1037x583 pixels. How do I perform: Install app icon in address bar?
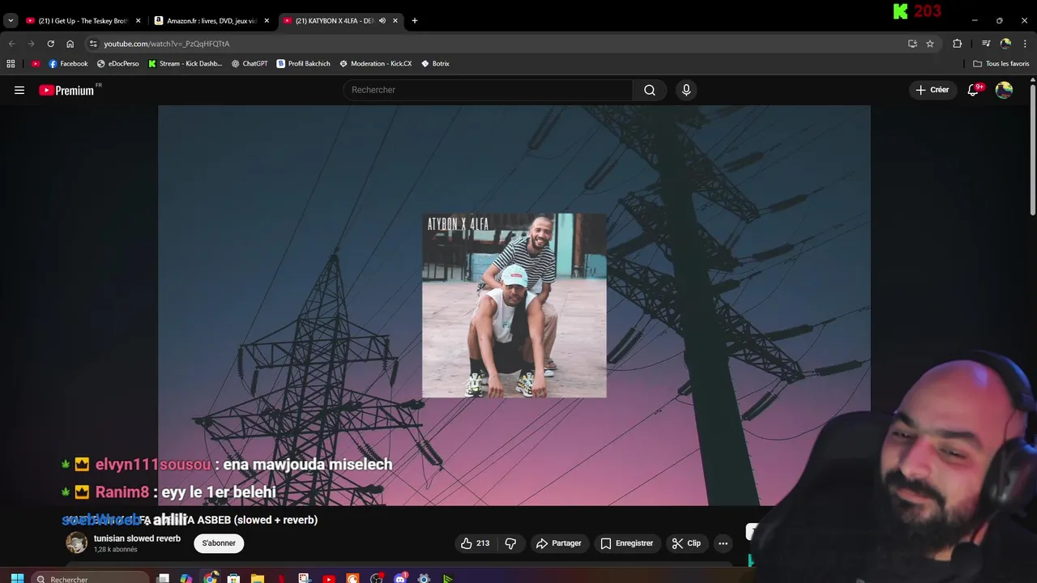(x=912, y=44)
